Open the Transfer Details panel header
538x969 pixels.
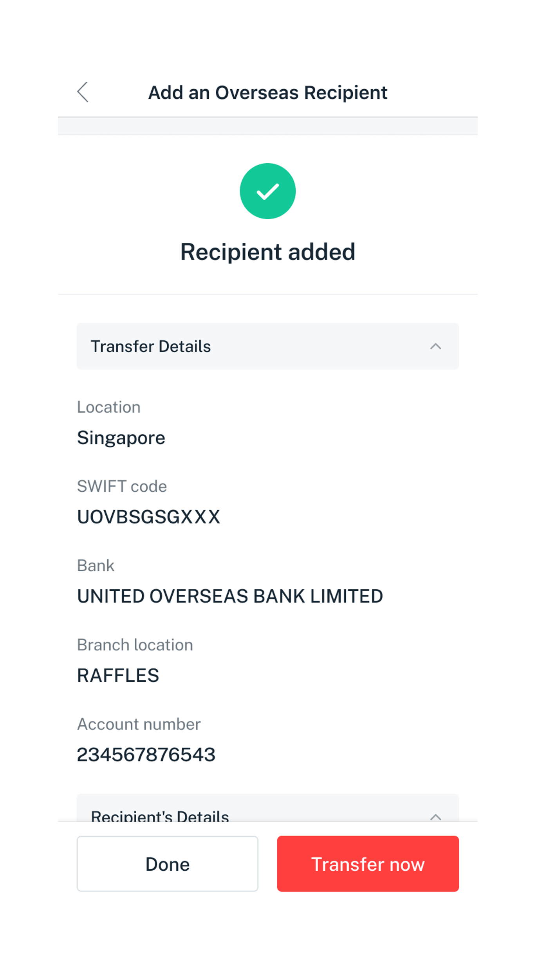pyautogui.click(x=267, y=346)
